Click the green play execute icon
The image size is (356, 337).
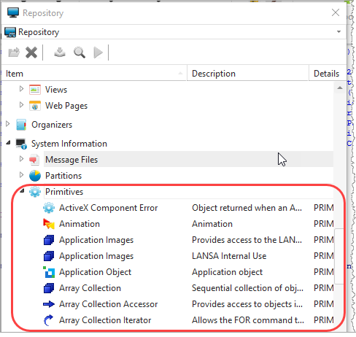98,53
